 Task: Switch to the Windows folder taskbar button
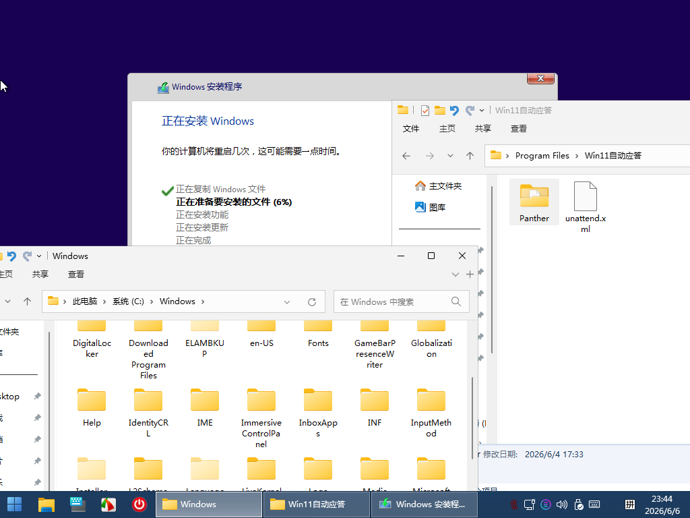pos(209,505)
